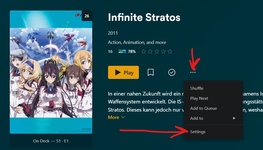Open the Infinite Stratos poster artwork

coord(51,72)
